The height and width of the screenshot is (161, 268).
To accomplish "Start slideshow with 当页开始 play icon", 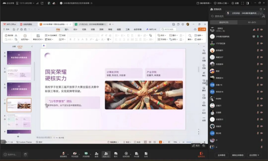I will 25,35.
